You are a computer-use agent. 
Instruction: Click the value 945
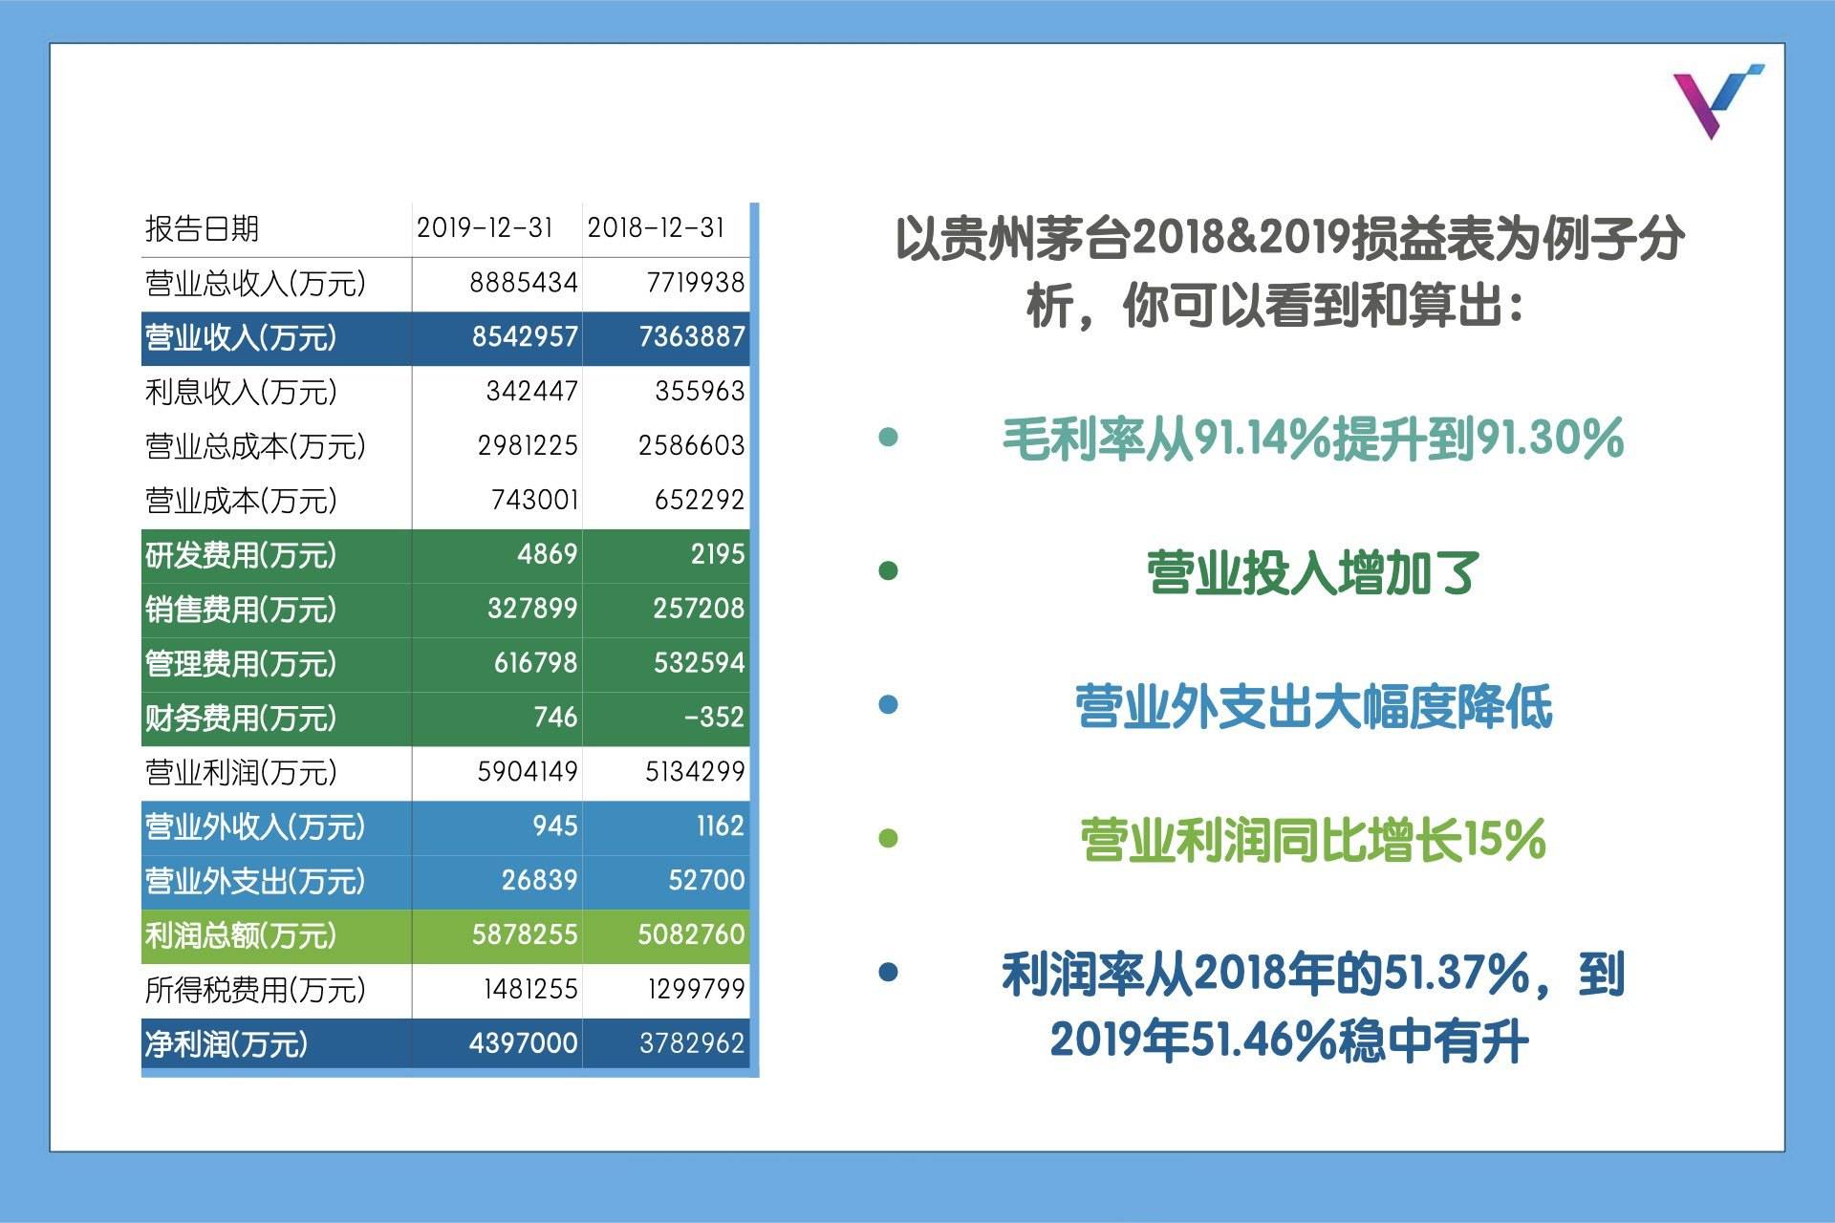(x=555, y=826)
